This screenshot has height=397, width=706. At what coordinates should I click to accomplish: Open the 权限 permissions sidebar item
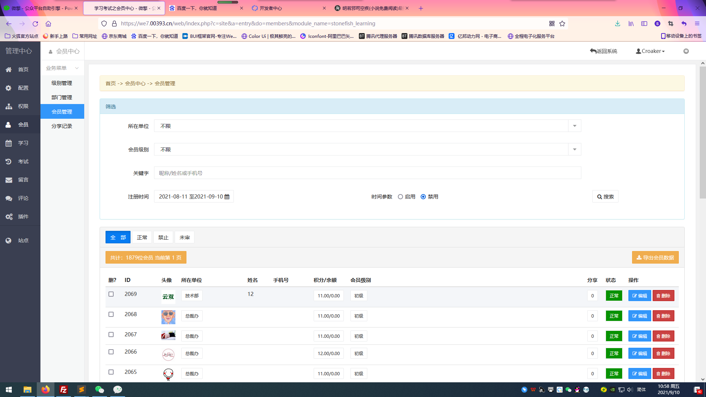20,106
